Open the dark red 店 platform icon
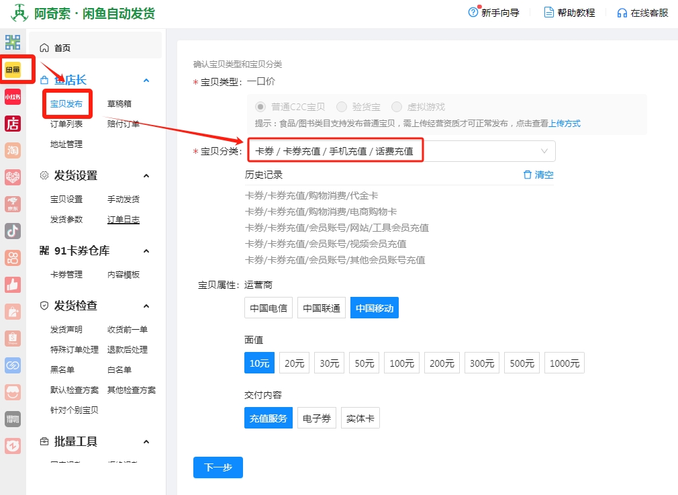This screenshot has height=495, width=678. point(13,124)
